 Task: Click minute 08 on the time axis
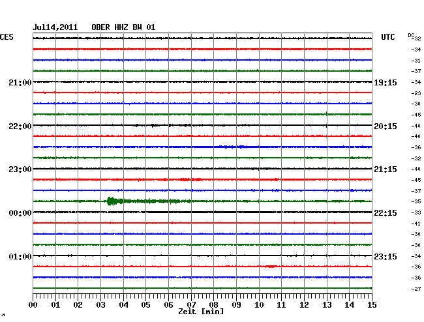tap(213, 305)
